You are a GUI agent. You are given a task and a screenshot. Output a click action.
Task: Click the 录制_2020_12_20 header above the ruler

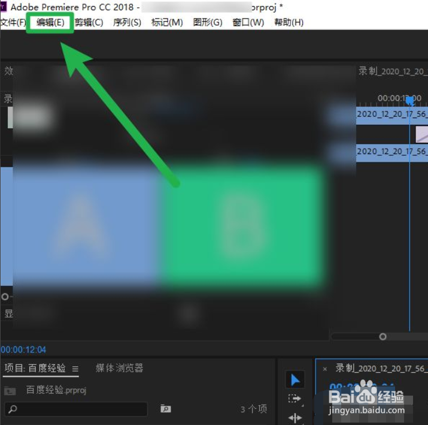tap(393, 71)
